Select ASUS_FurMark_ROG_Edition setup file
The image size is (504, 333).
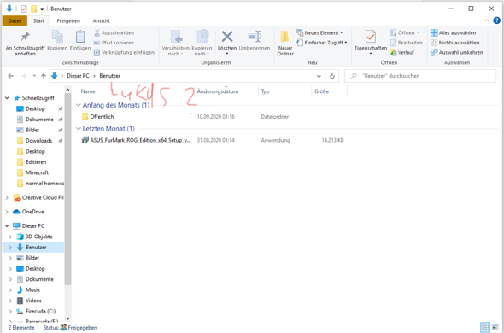[x=137, y=140]
